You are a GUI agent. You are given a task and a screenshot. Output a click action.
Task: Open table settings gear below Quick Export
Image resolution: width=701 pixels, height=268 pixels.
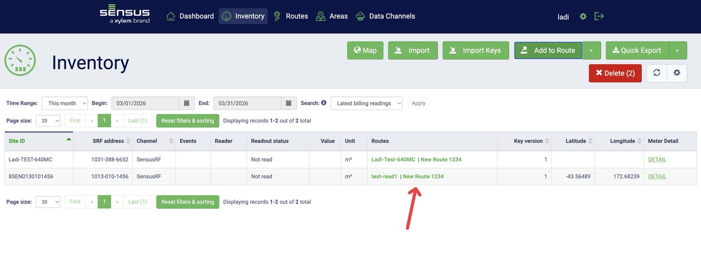coord(677,73)
